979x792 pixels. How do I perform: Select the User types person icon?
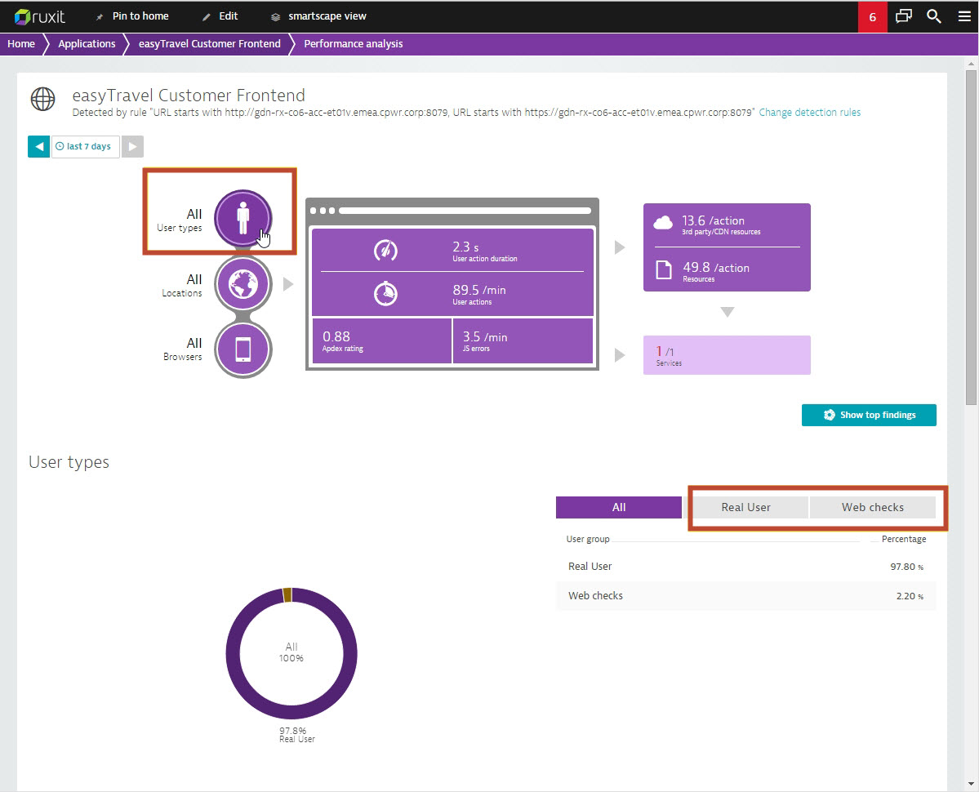243,219
